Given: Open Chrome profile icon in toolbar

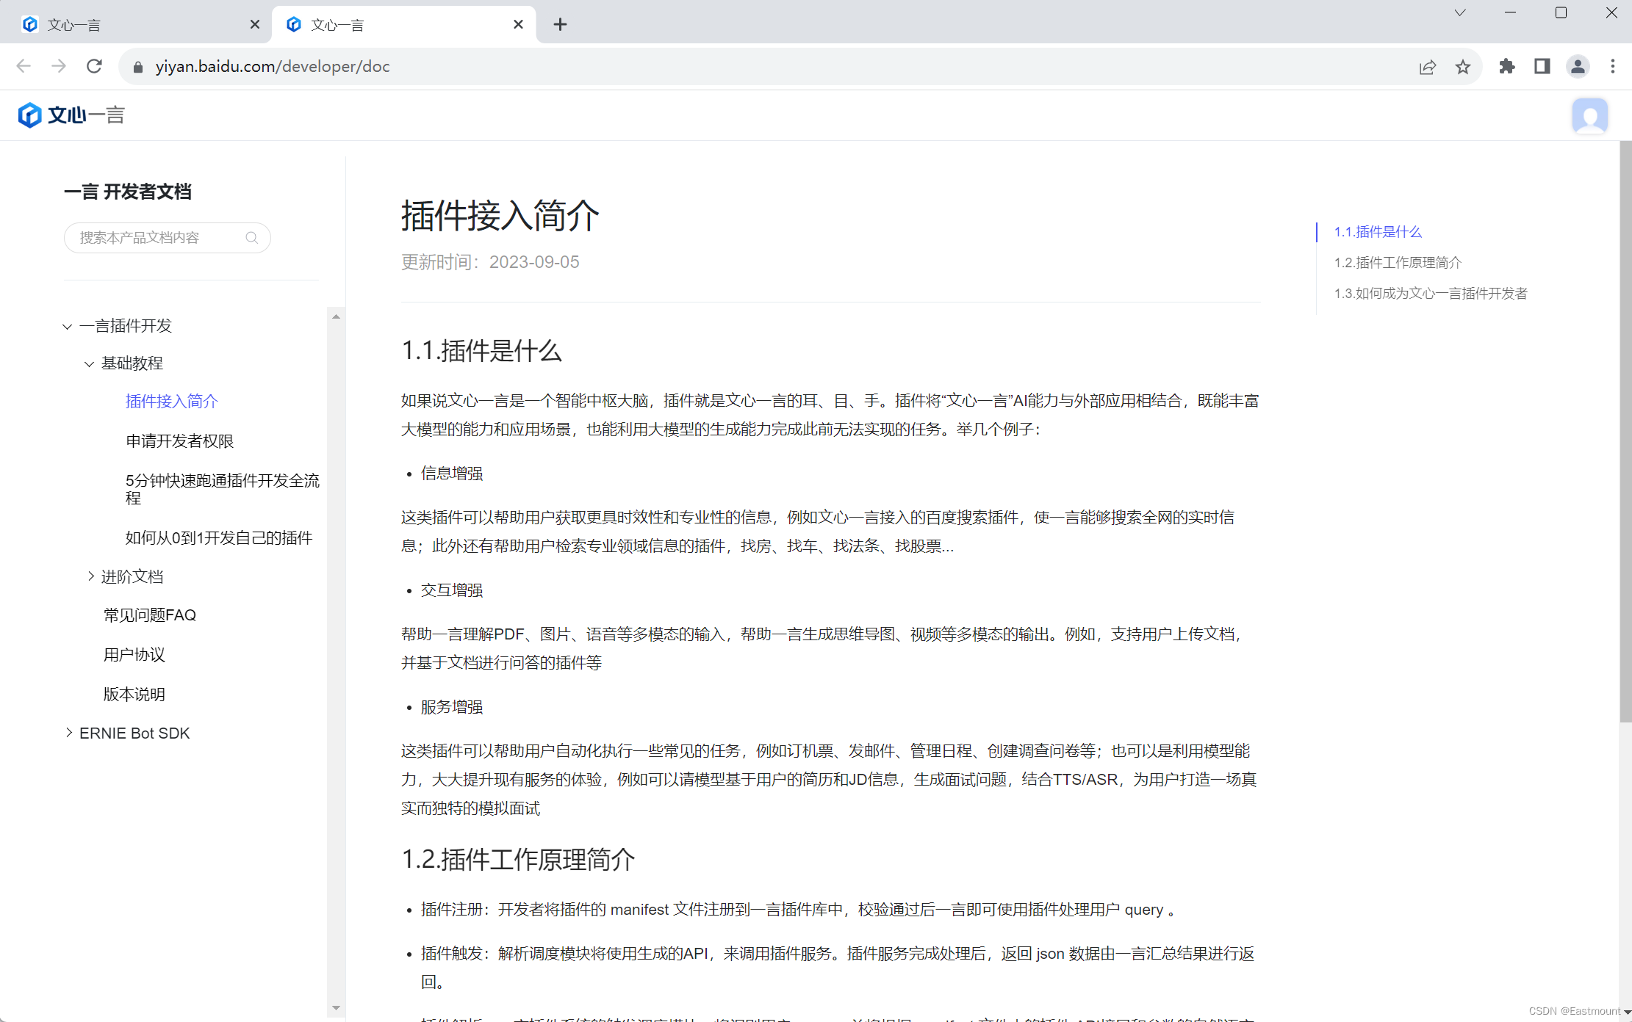Looking at the screenshot, I should (1578, 67).
